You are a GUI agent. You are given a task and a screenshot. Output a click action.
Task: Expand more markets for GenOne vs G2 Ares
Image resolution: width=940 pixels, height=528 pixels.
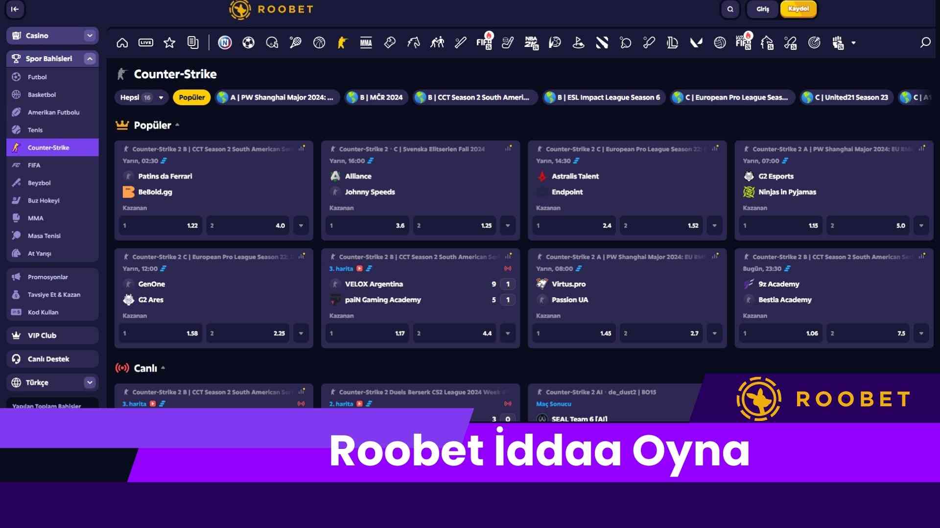click(x=301, y=333)
